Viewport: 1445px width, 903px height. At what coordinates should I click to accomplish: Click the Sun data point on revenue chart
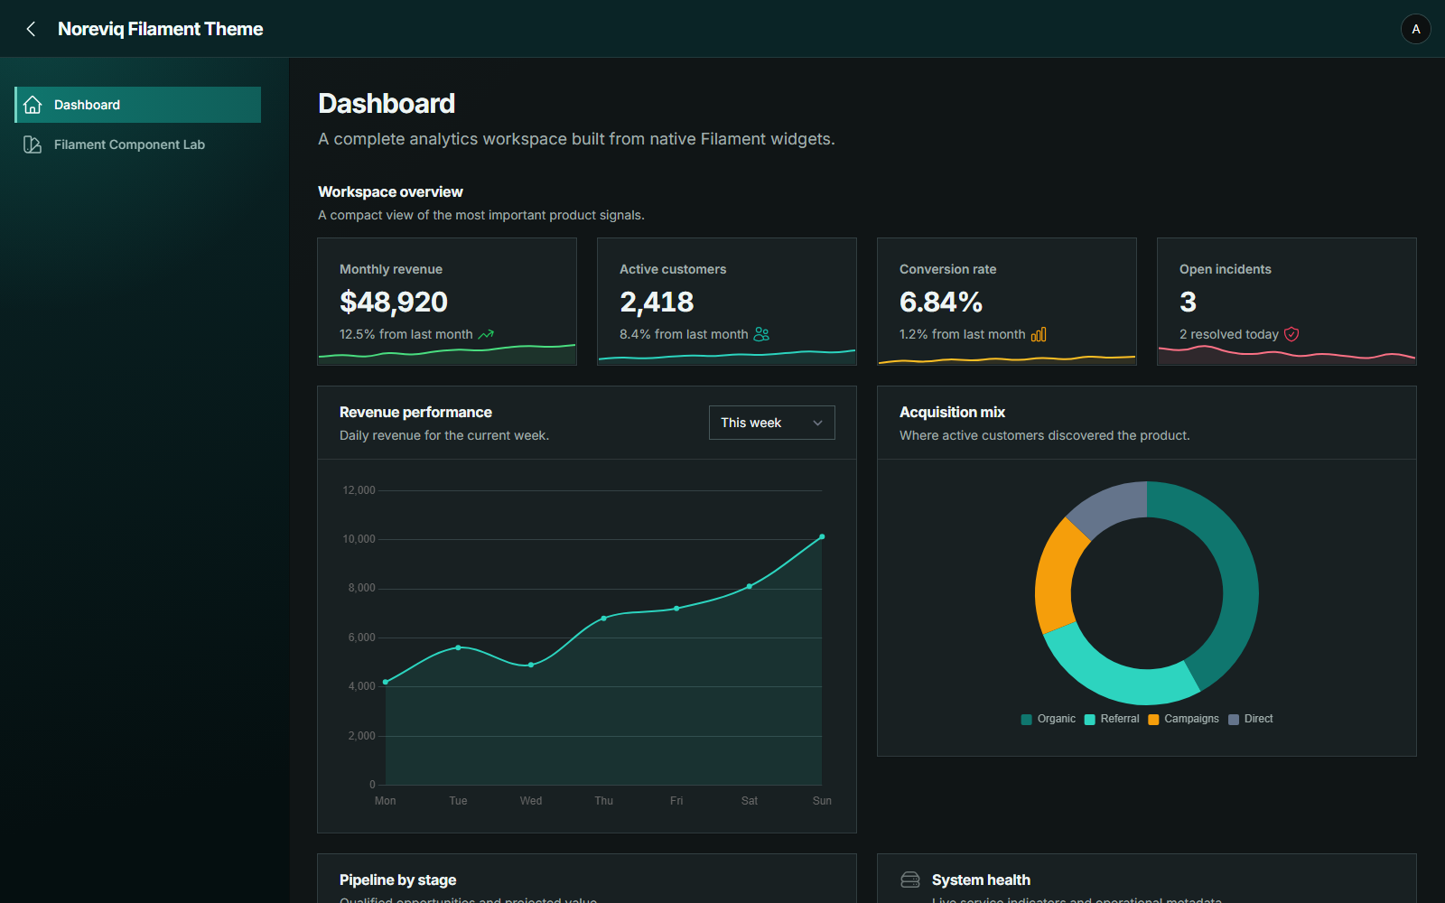click(x=822, y=536)
